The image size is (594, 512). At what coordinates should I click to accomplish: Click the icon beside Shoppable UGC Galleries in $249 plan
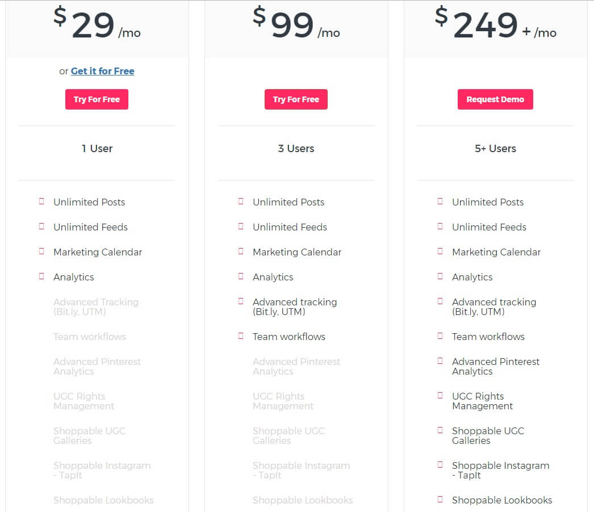pyautogui.click(x=440, y=430)
